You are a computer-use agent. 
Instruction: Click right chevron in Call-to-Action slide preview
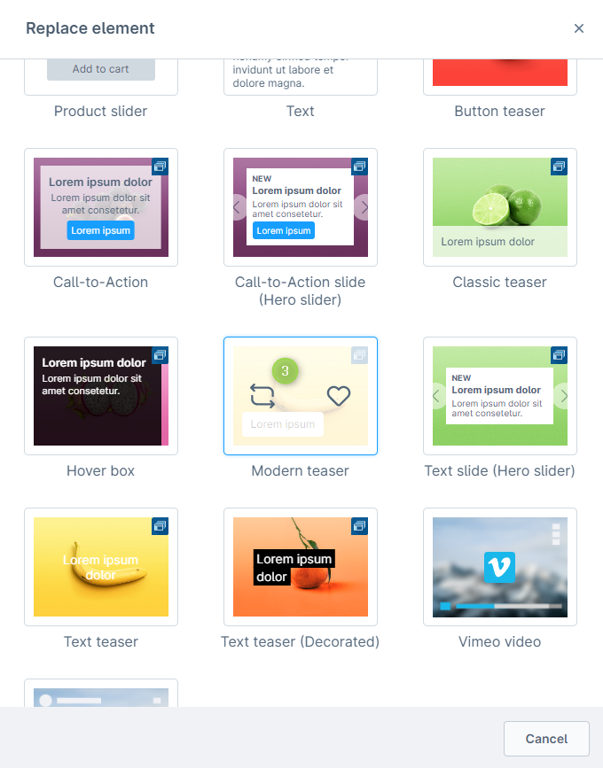click(363, 207)
